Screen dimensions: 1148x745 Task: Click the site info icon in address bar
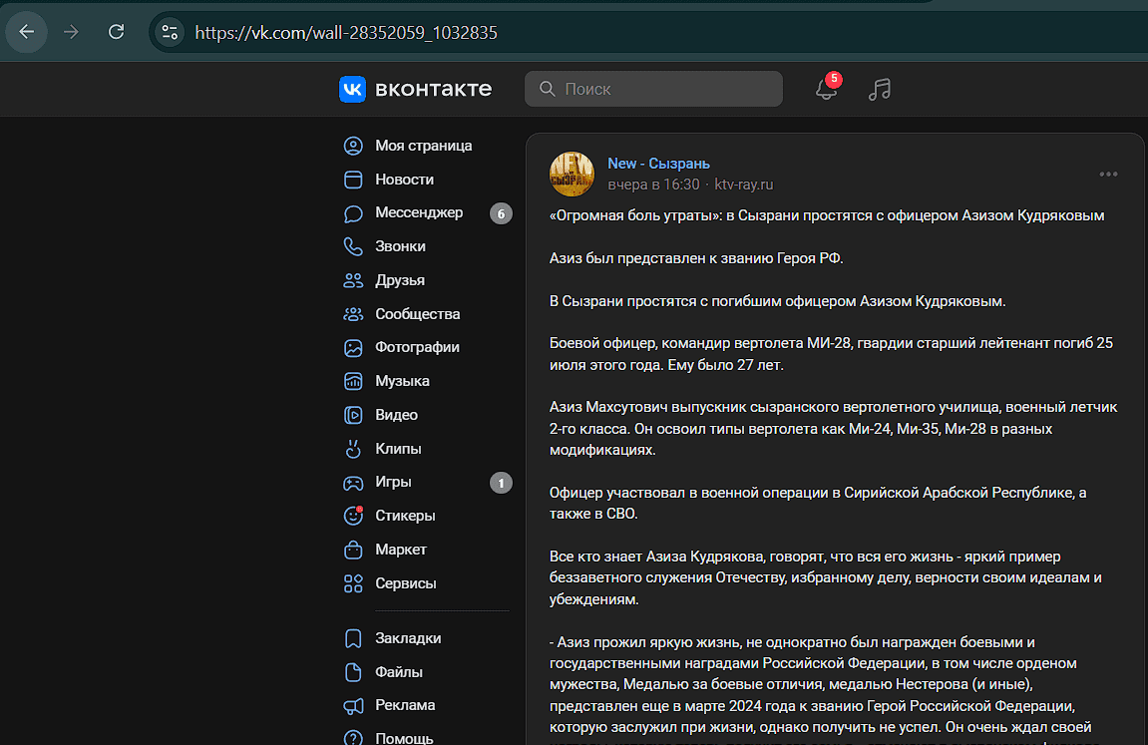171,32
